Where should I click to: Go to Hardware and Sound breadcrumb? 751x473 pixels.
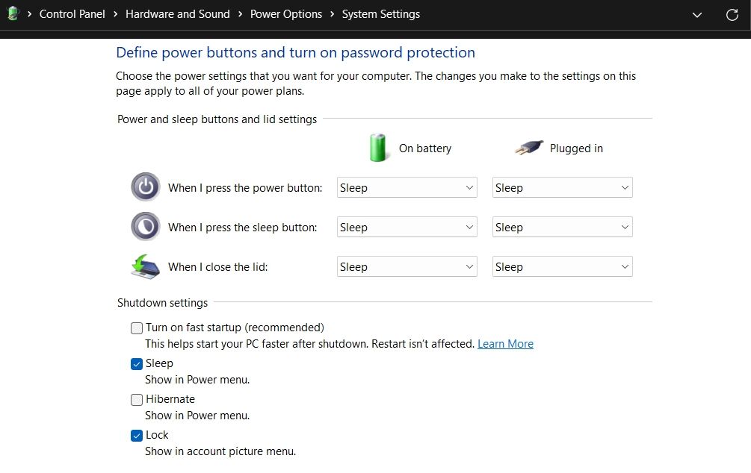177,13
